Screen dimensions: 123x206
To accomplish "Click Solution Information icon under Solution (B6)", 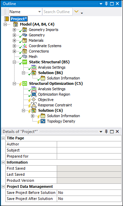I will (x=43, y=78).
